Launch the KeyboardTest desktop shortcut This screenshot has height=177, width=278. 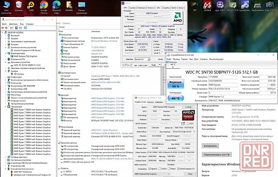pos(258,6)
